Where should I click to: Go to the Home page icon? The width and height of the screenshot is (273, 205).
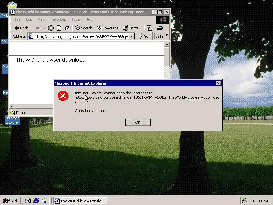click(67, 28)
